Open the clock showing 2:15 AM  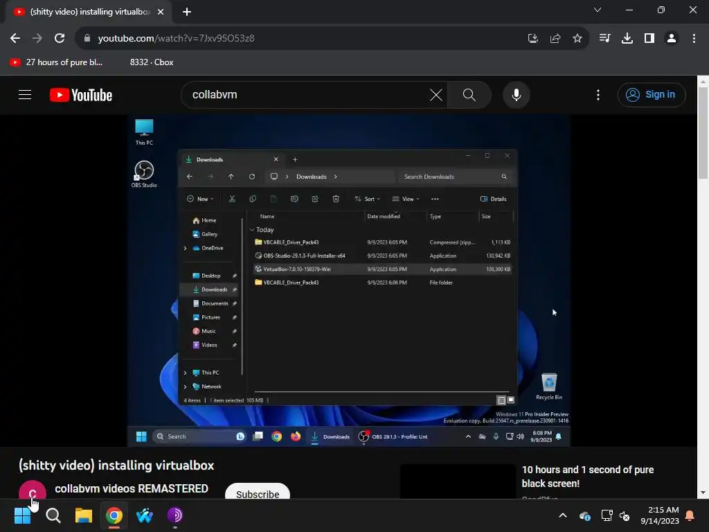coord(660,515)
